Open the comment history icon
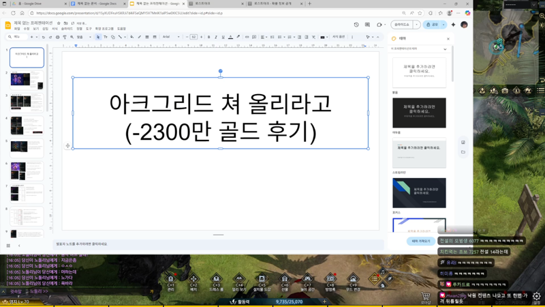 [367, 25]
